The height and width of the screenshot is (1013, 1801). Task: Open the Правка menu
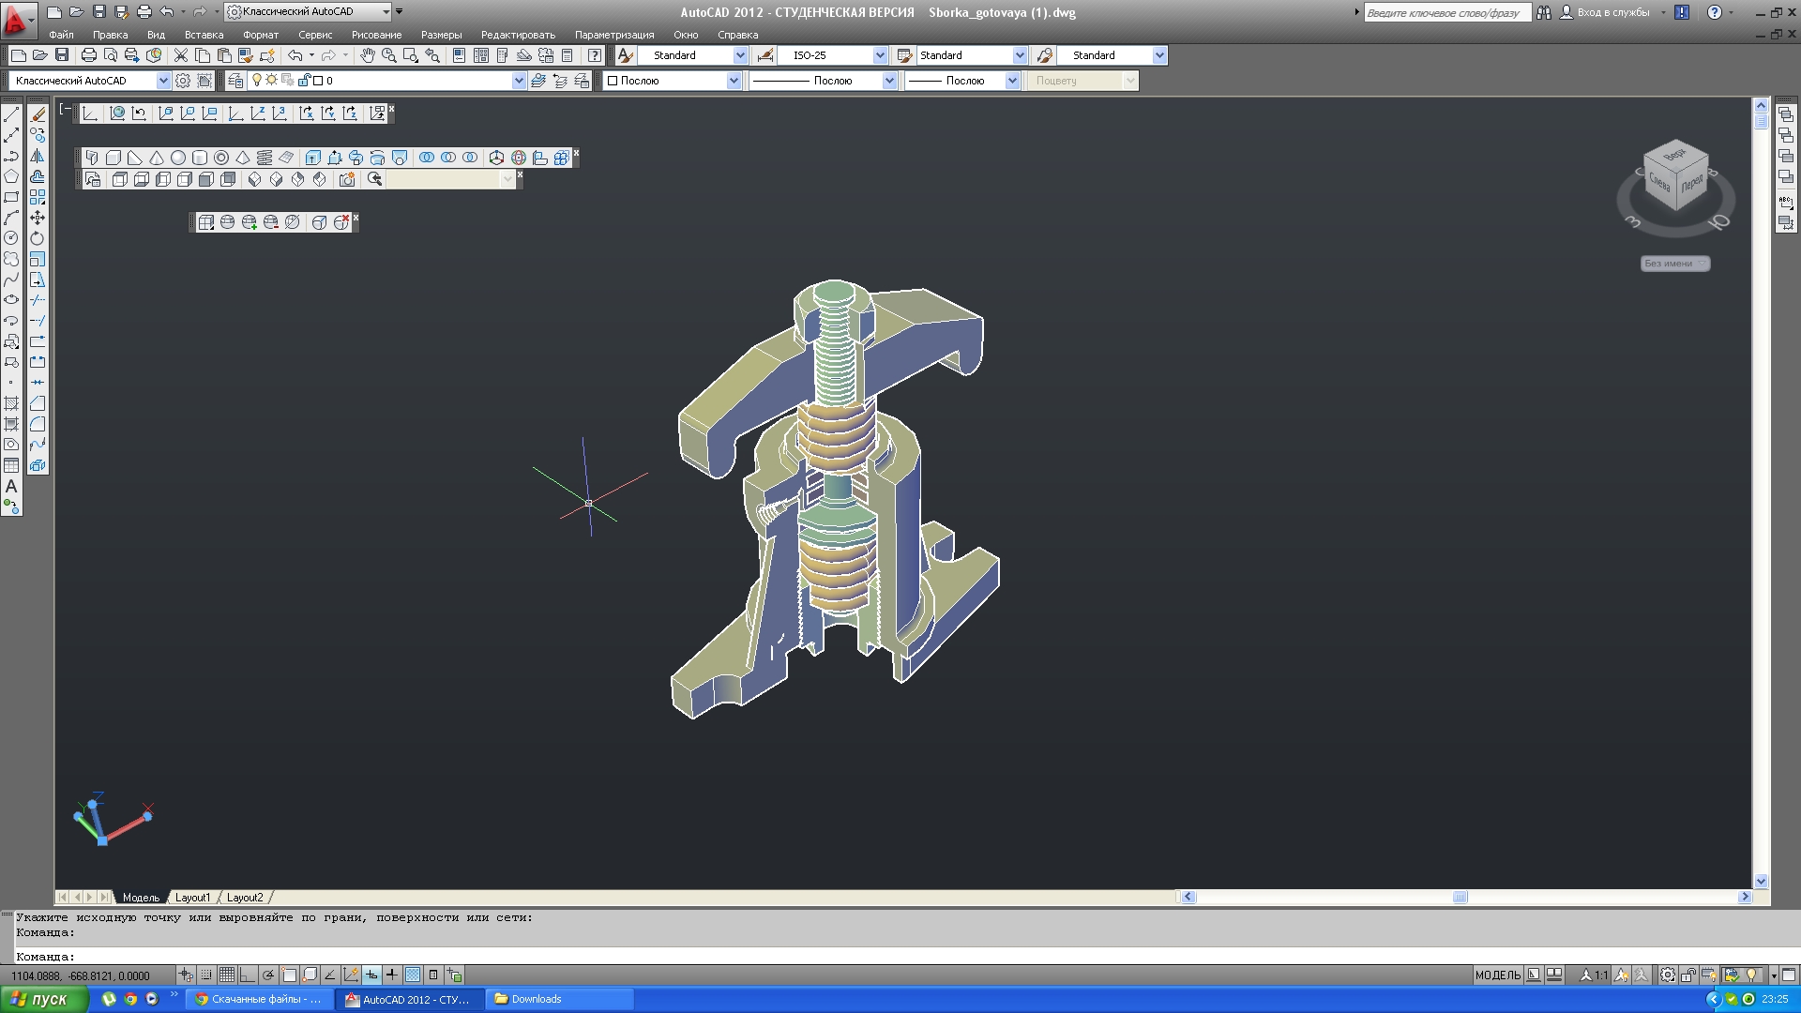(110, 35)
